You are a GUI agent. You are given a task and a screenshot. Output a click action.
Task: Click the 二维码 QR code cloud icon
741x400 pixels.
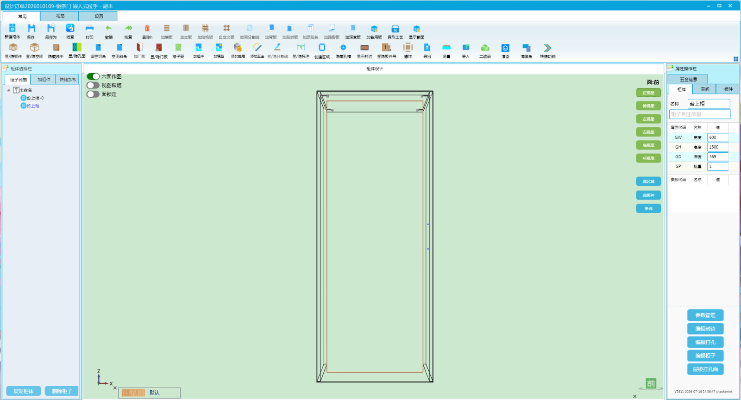coord(485,47)
